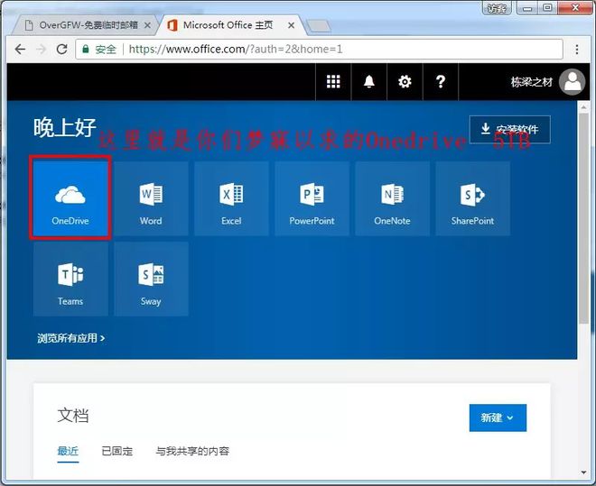Expand the 新建 new document dropdown
The image size is (596, 486).
(498, 417)
